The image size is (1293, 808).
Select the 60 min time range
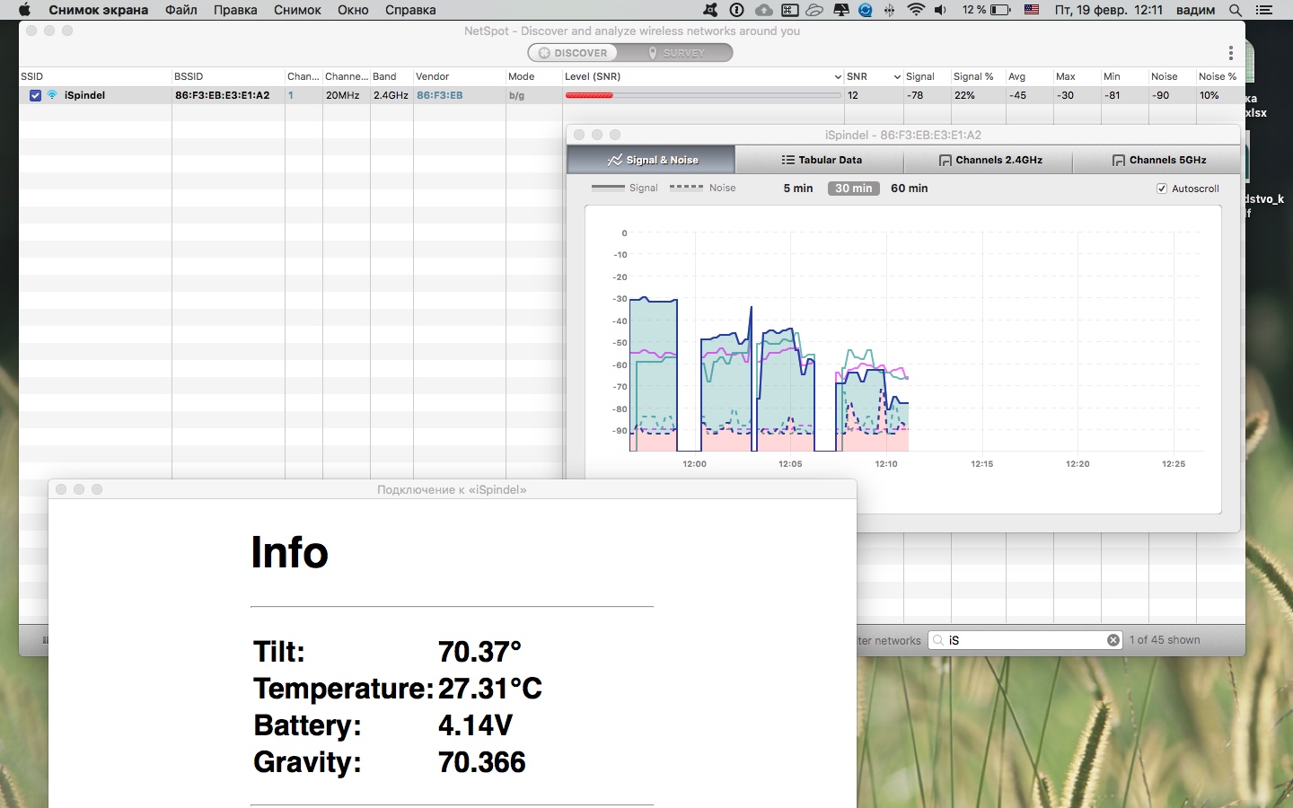click(909, 189)
